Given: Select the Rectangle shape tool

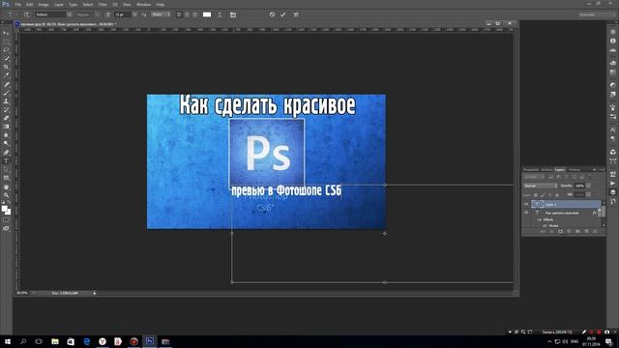Looking at the screenshot, I should [x=6, y=178].
